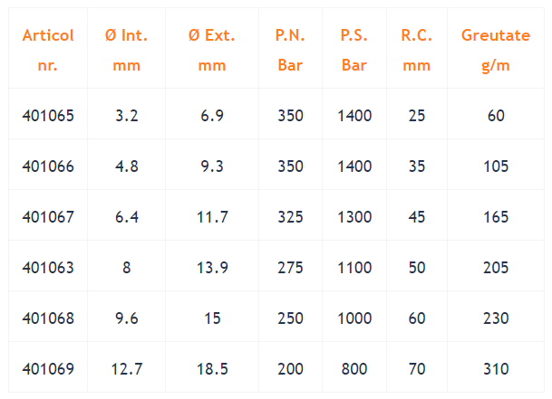This screenshot has height=399, width=552.
Task: Click the 800 bar pressure cell
Action: click(x=354, y=369)
